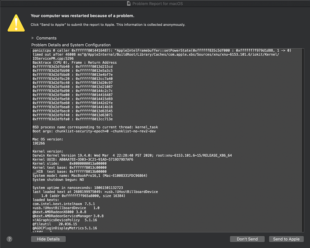The height and width of the screenshot is (248, 310).
Task: Click the 'loaded kexts:' line
Action: [46, 200]
